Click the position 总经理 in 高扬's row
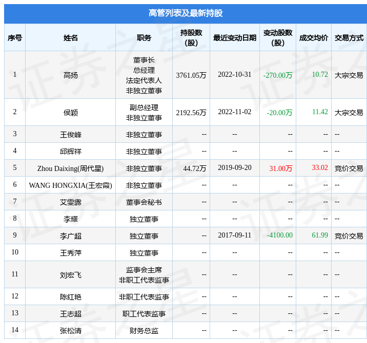Screen dimensions: 367x343 [144, 70]
